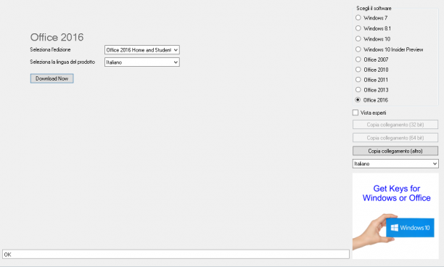Pick Windows 10 Insider Preview option
The height and width of the screenshot is (267, 444).
coord(358,49)
